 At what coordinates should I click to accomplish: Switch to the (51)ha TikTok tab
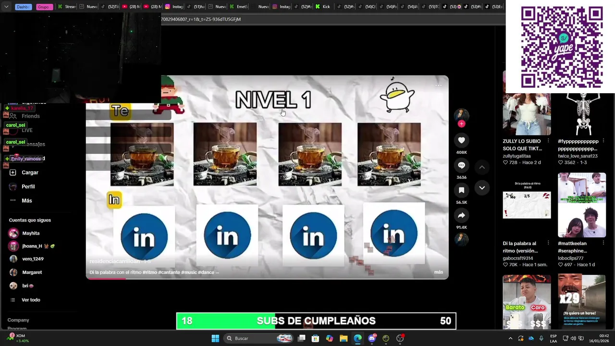196,7
